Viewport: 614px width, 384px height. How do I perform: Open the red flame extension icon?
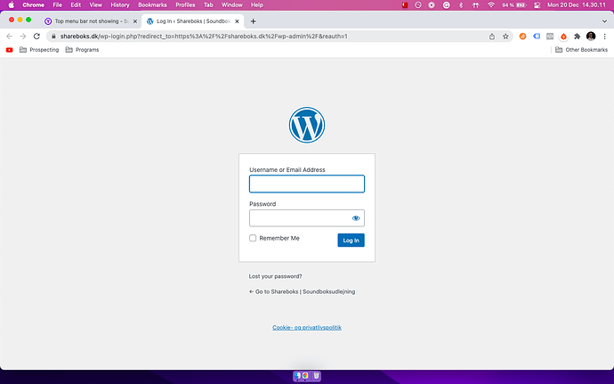pyautogui.click(x=563, y=37)
